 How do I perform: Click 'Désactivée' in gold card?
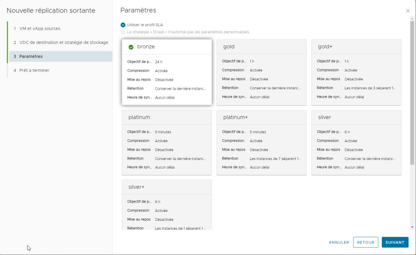[x=259, y=79]
